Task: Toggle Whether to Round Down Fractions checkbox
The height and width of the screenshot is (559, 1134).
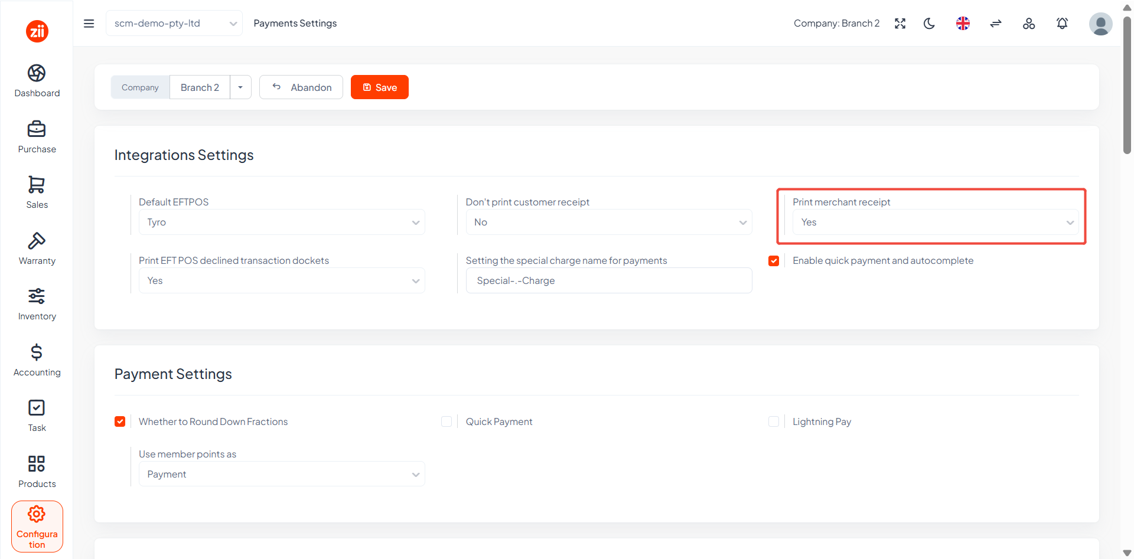Action: 120,421
